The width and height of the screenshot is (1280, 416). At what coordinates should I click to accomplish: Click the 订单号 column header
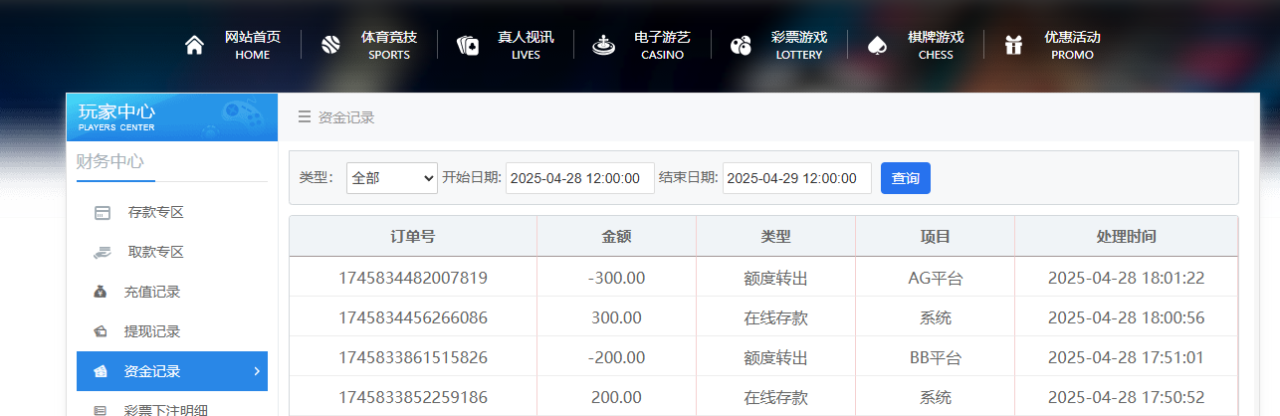tap(413, 237)
